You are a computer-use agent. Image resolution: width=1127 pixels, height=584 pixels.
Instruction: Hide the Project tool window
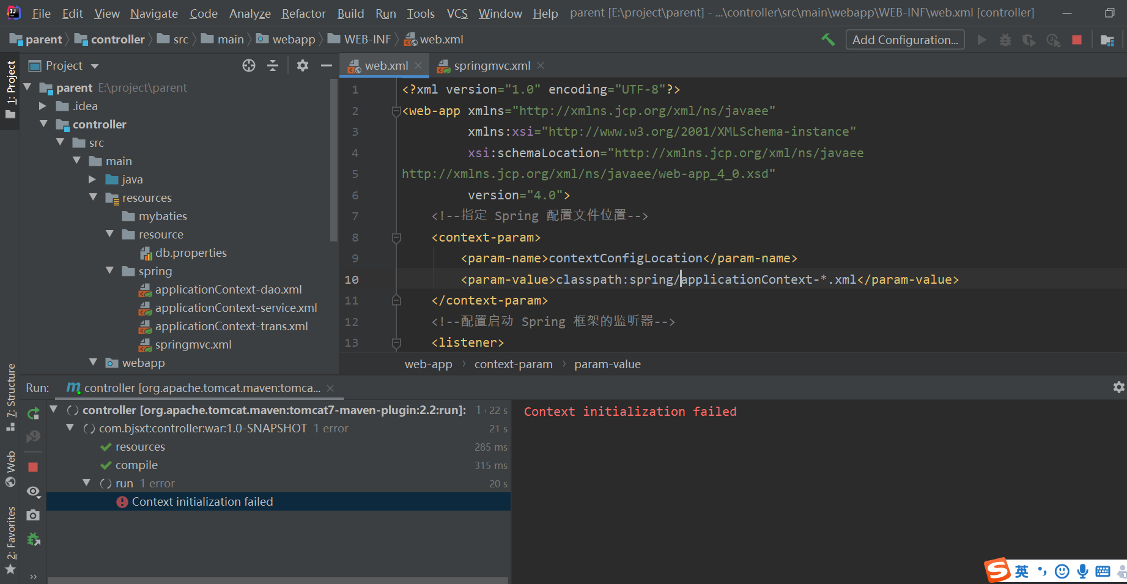point(327,65)
